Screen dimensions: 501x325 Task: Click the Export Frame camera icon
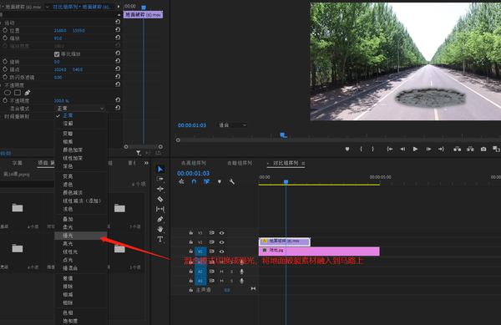coord(483,149)
